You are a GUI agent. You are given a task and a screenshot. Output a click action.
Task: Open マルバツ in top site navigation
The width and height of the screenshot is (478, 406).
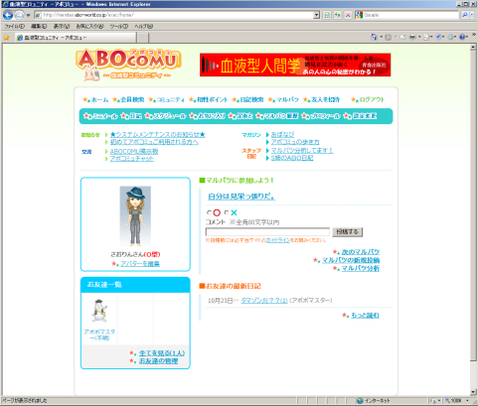pos(287,99)
